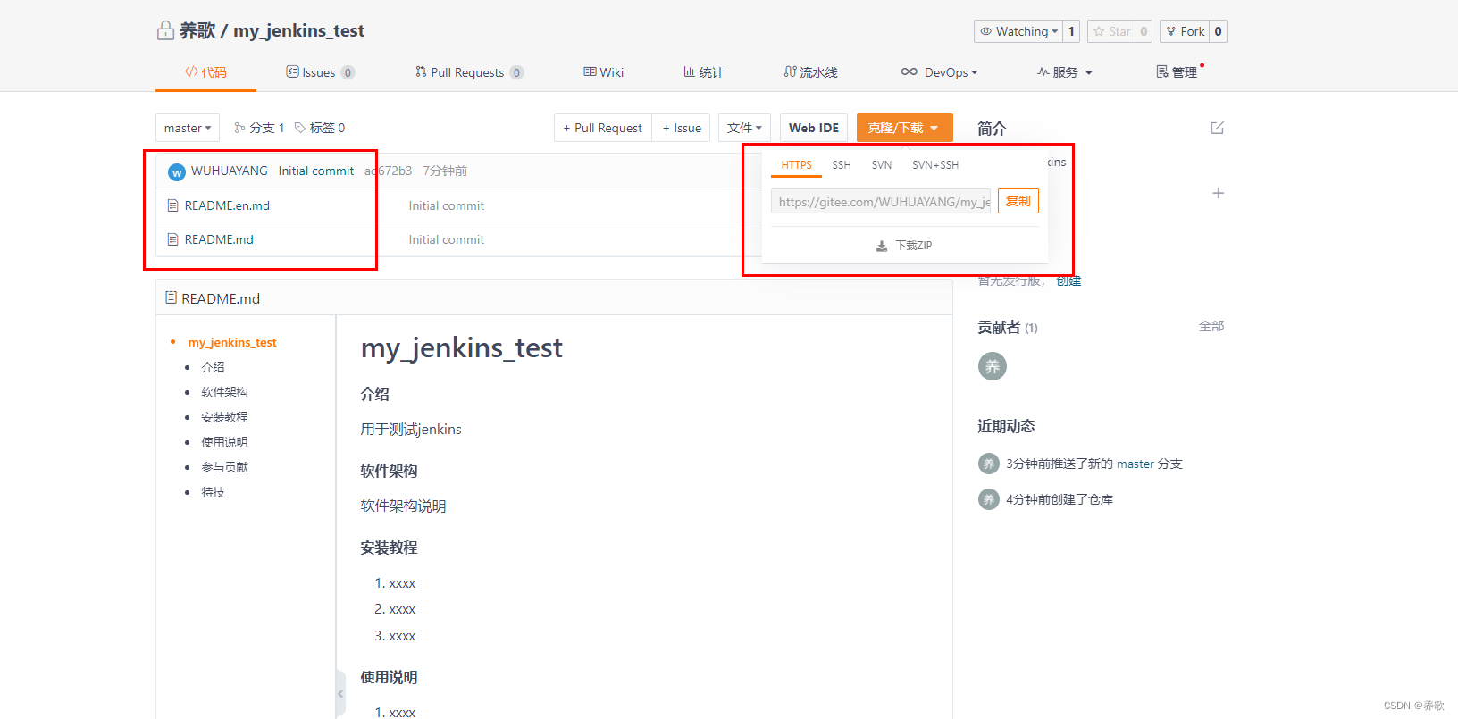Jump to 介绍 section in the outline
The height and width of the screenshot is (719, 1458).
coord(213,367)
